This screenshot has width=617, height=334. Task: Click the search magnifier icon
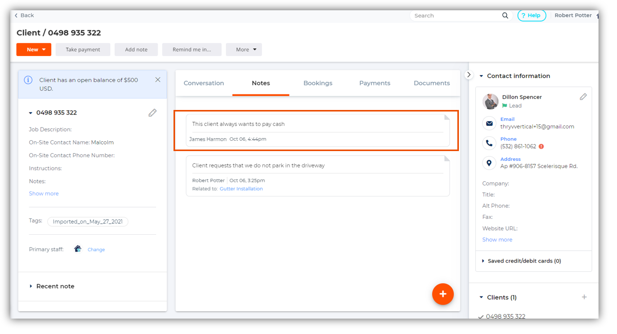[x=505, y=15]
